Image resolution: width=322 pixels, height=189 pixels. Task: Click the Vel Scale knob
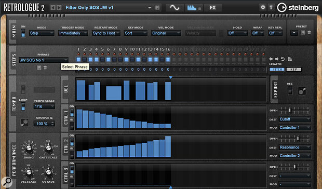click(x=29, y=172)
